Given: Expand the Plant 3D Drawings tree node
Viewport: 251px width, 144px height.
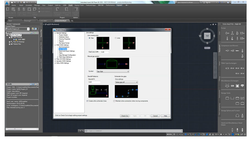Looking at the screenshot, I should click(9, 42).
